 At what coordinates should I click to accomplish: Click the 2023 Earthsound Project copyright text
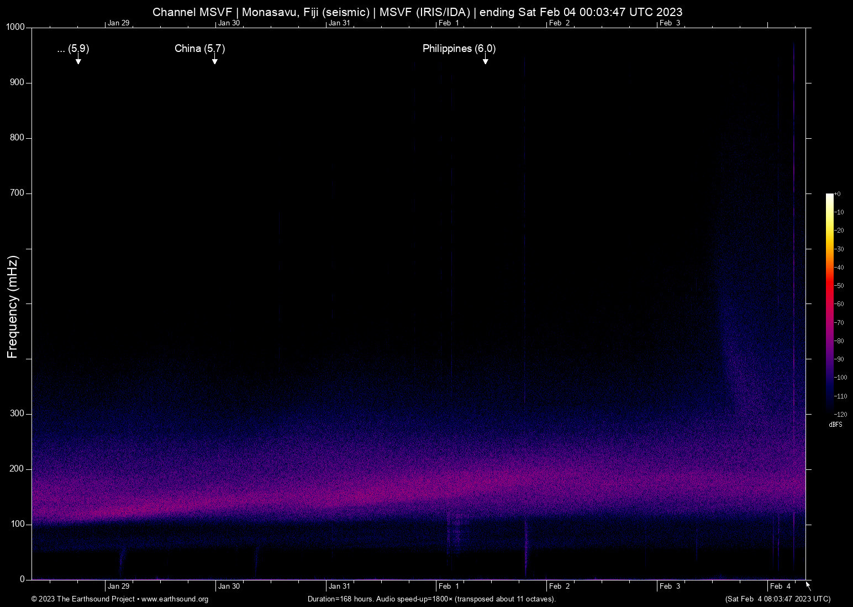pos(83,599)
